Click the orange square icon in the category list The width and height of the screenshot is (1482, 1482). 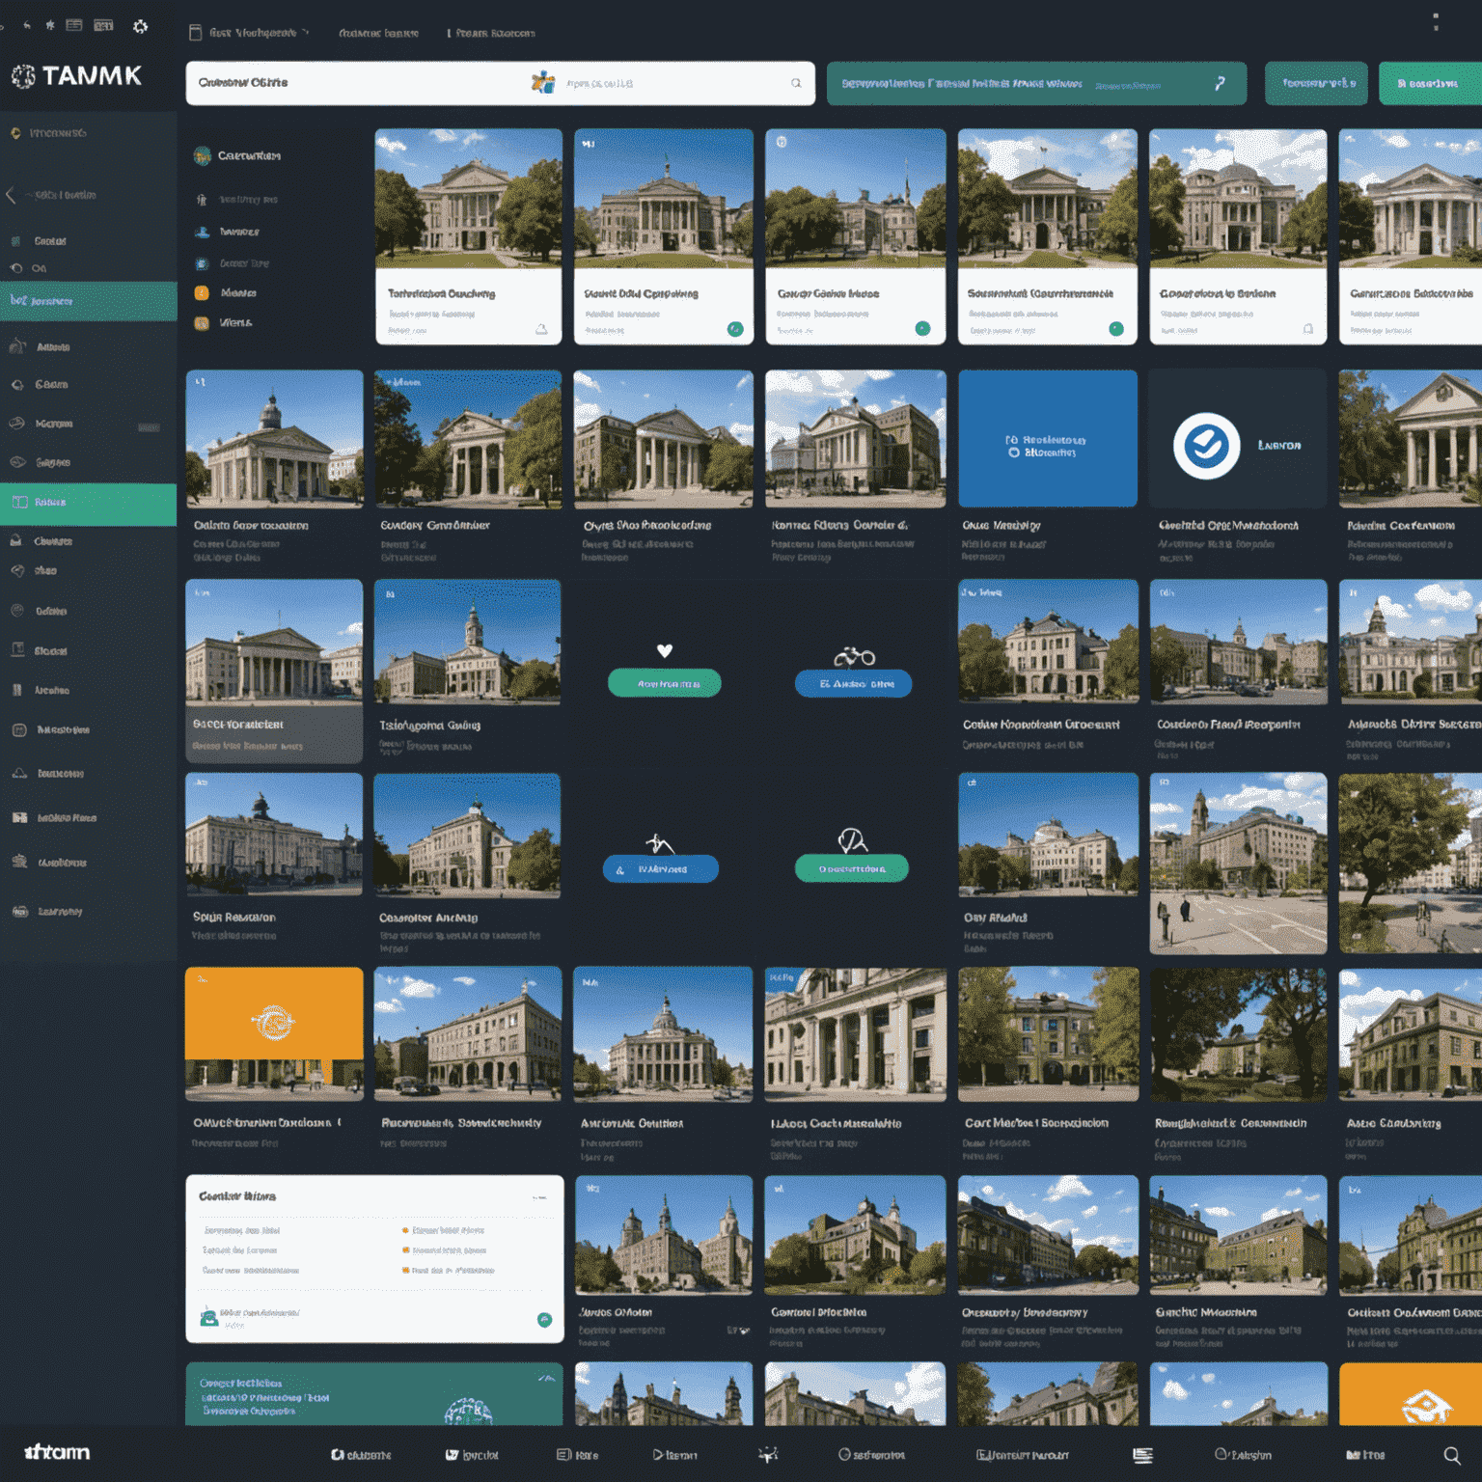[202, 293]
